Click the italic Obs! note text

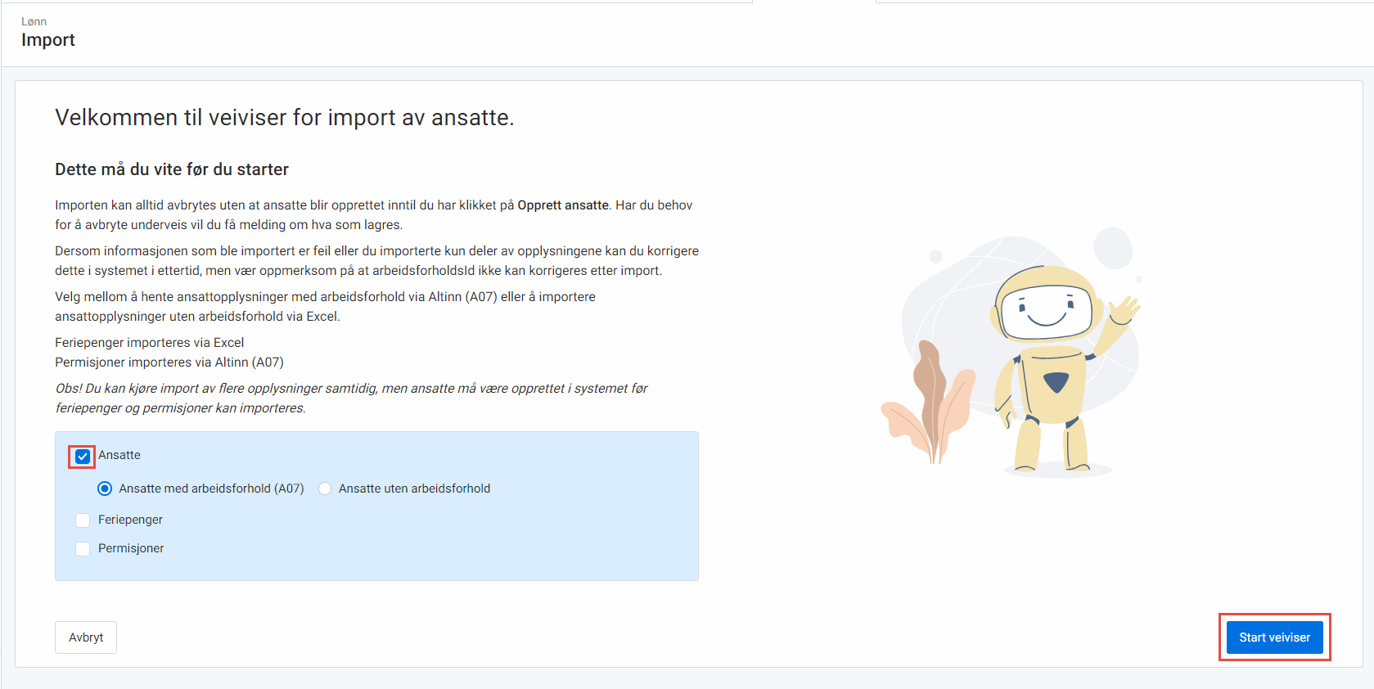(350, 398)
